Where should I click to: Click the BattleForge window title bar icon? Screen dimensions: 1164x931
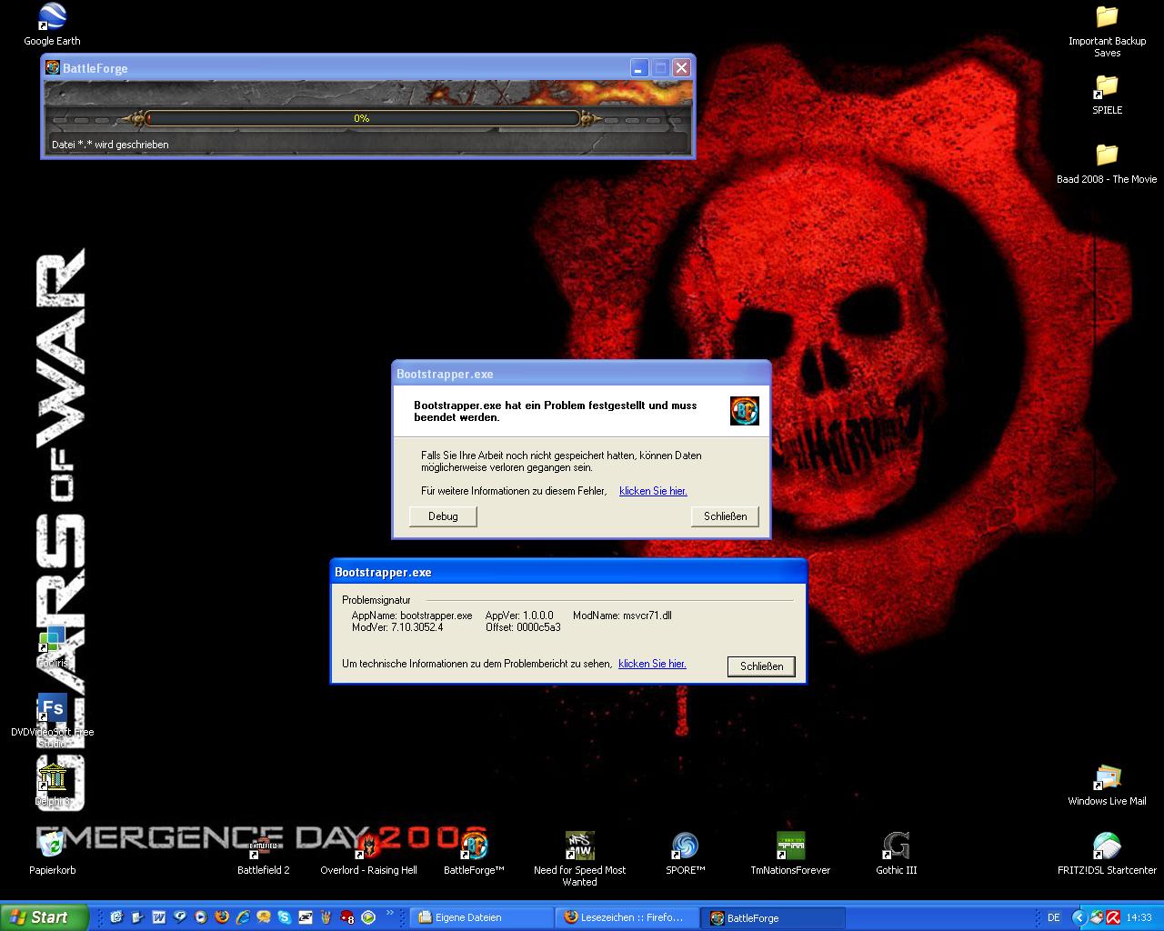(53, 67)
